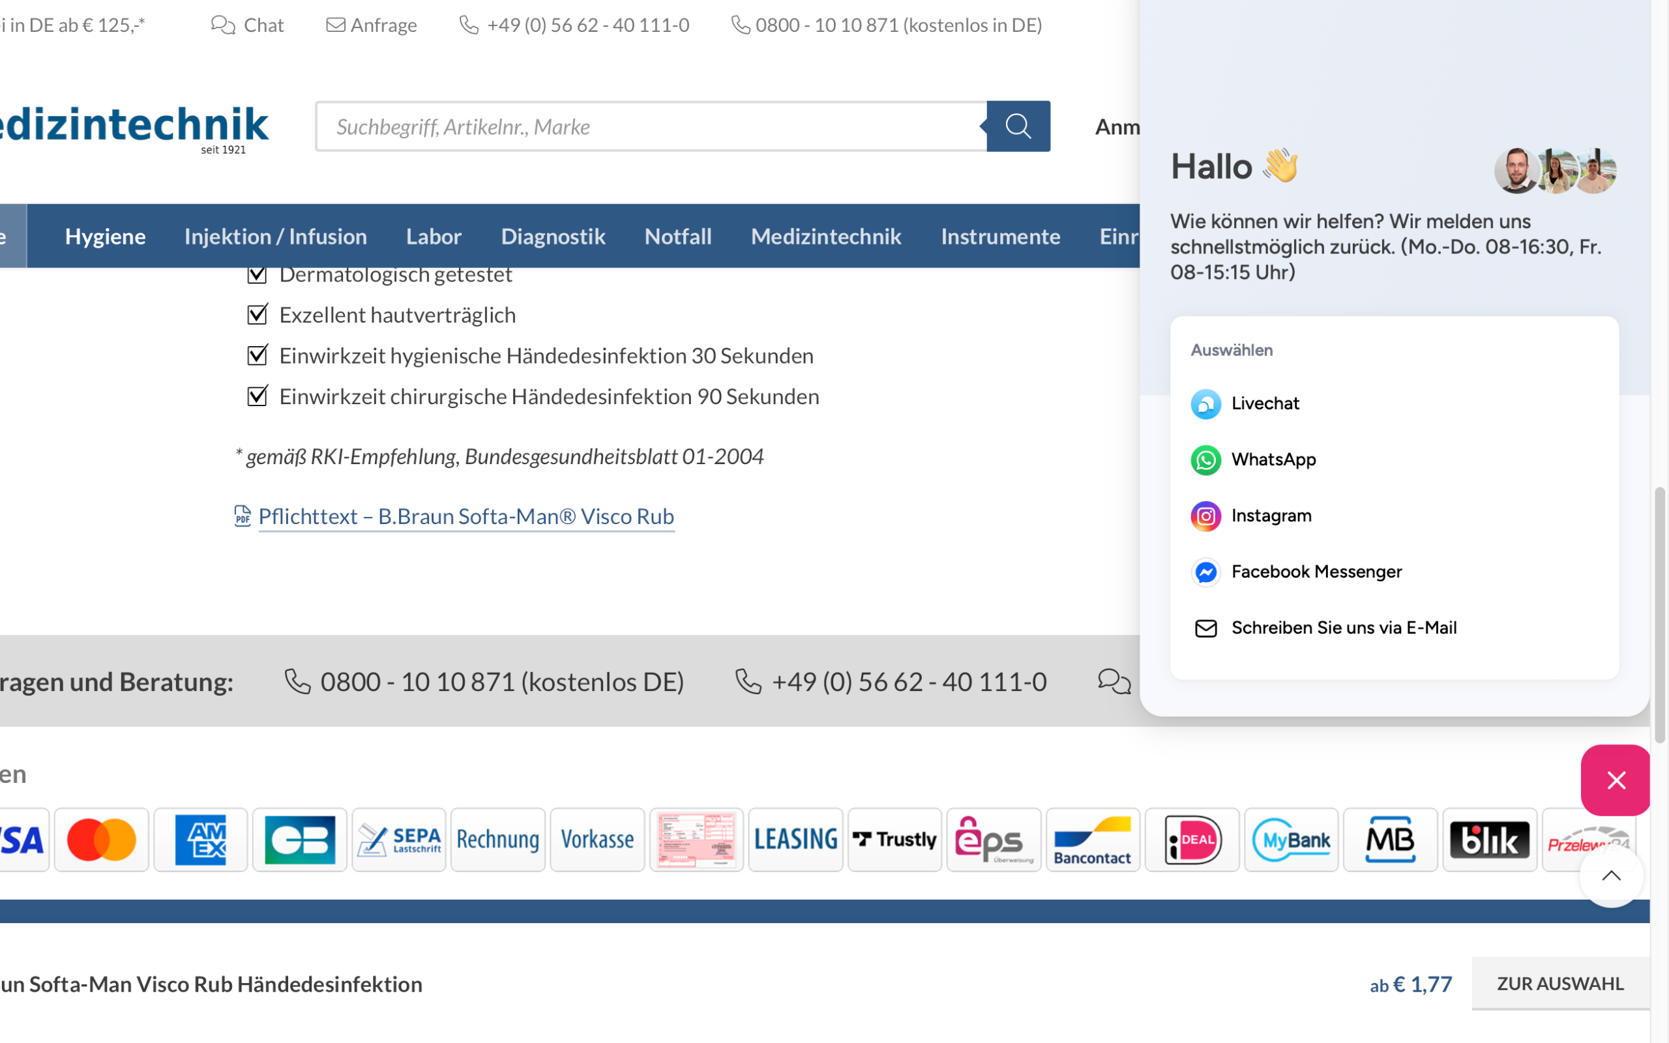Click the RKI-Empfehlung footnote text
This screenshot has width=1669, height=1043.
(x=500, y=456)
